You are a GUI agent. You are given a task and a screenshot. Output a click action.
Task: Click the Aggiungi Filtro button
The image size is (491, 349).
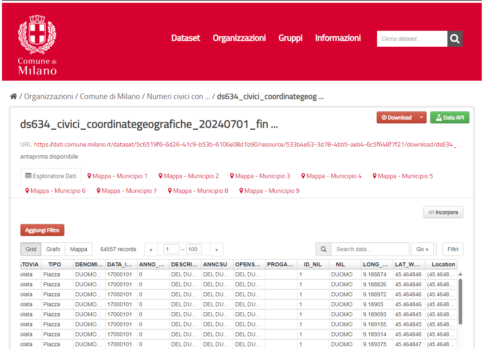coord(42,230)
